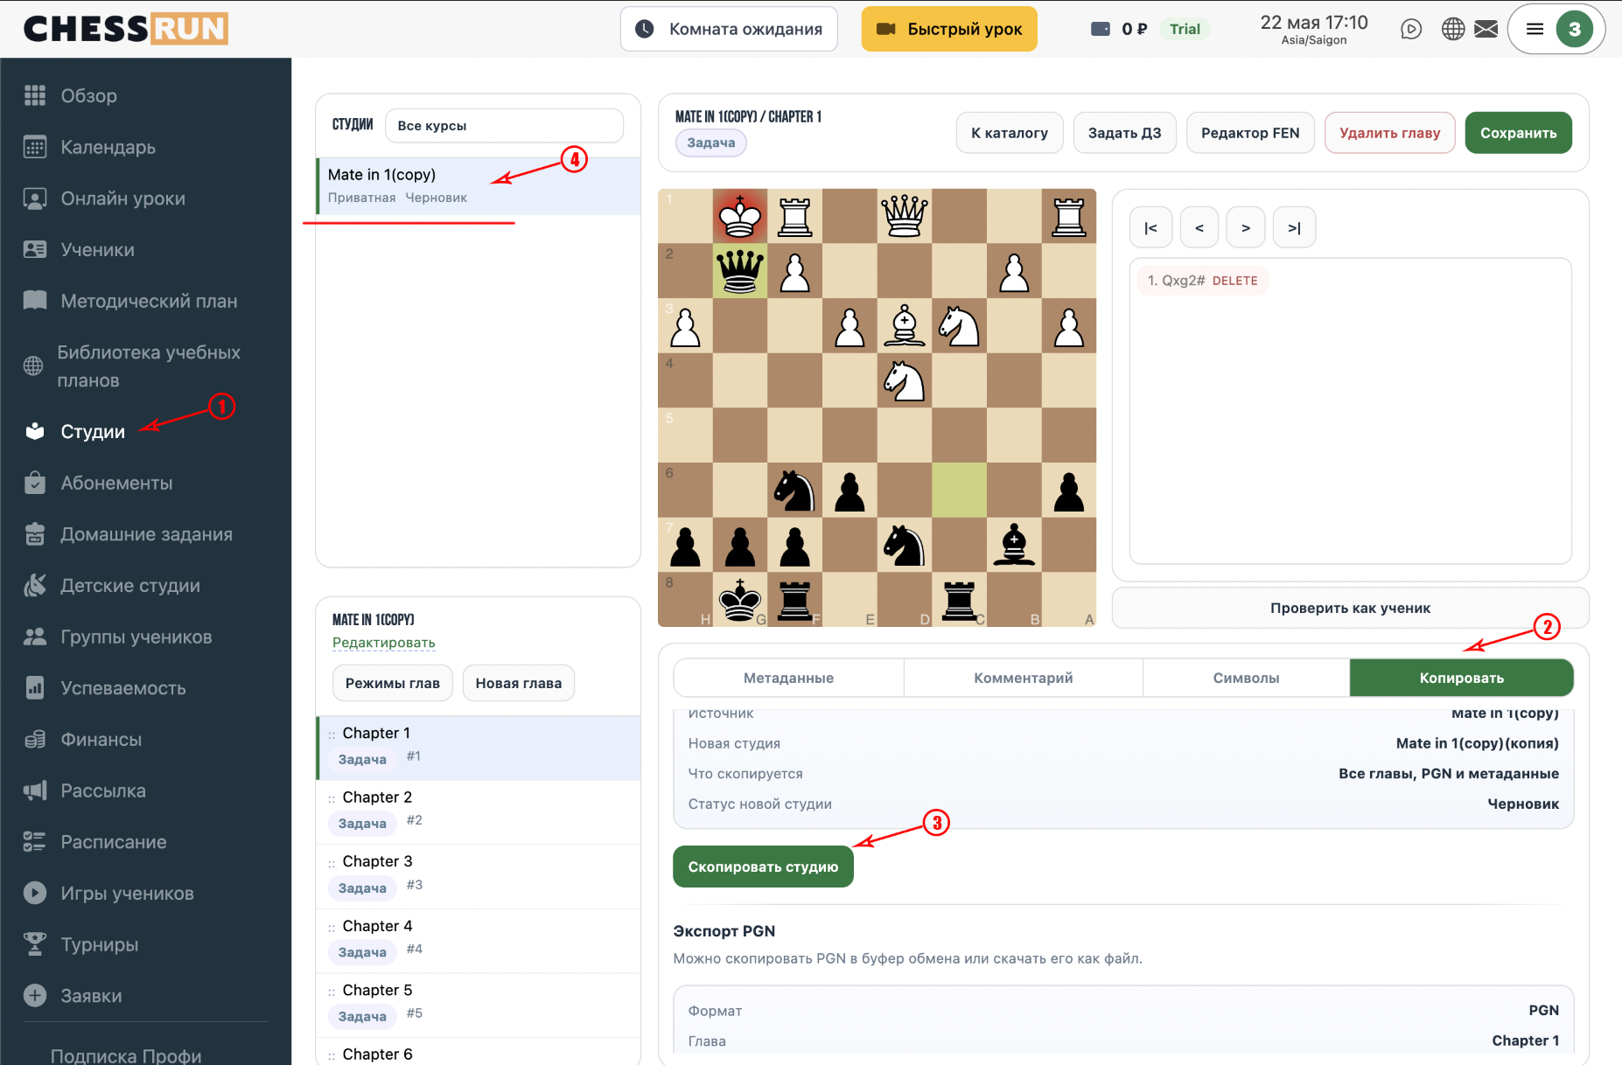Click Библиотека учебных планов globe icon
Screen dimensions: 1622x1065
(33, 366)
